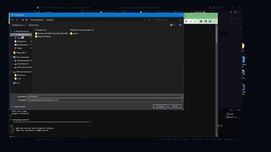Close the save dialog

pyautogui.click(x=181, y=15)
